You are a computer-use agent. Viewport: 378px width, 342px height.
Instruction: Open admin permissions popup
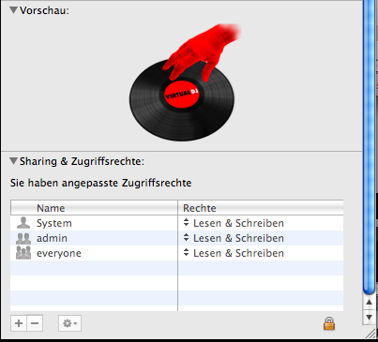click(x=234, y=238)
